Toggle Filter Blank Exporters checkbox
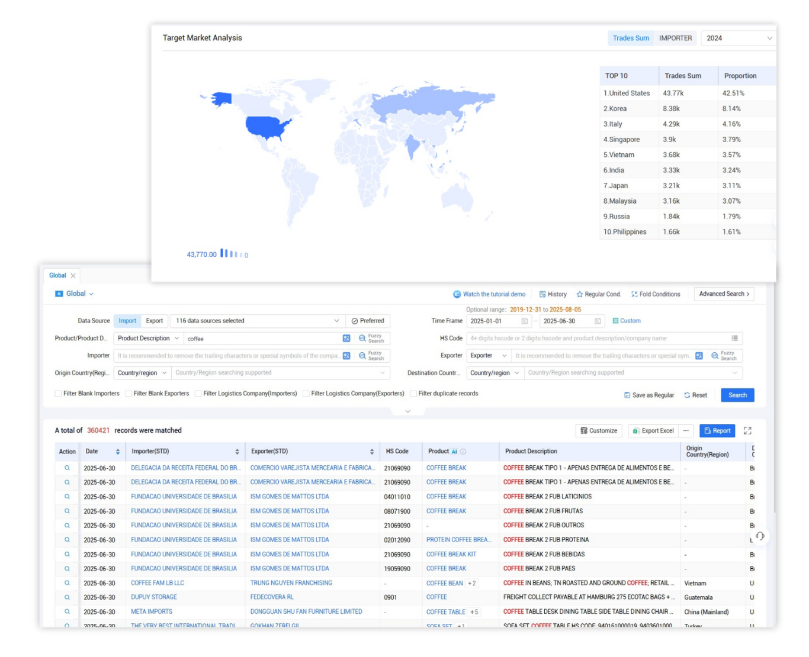This screenshot has width=809, height=657. pos(129,394)
